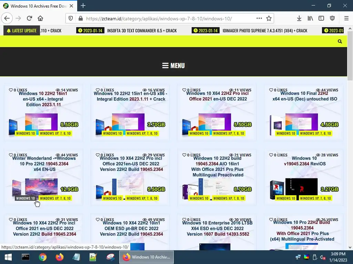353x264 pixels.
Task: Open Windows 10 Final 22H2 untouched ISO post
Action: click(x=305, y=96)
